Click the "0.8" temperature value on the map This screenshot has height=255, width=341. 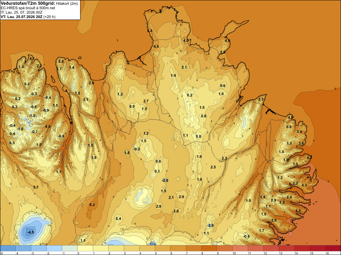204,116
